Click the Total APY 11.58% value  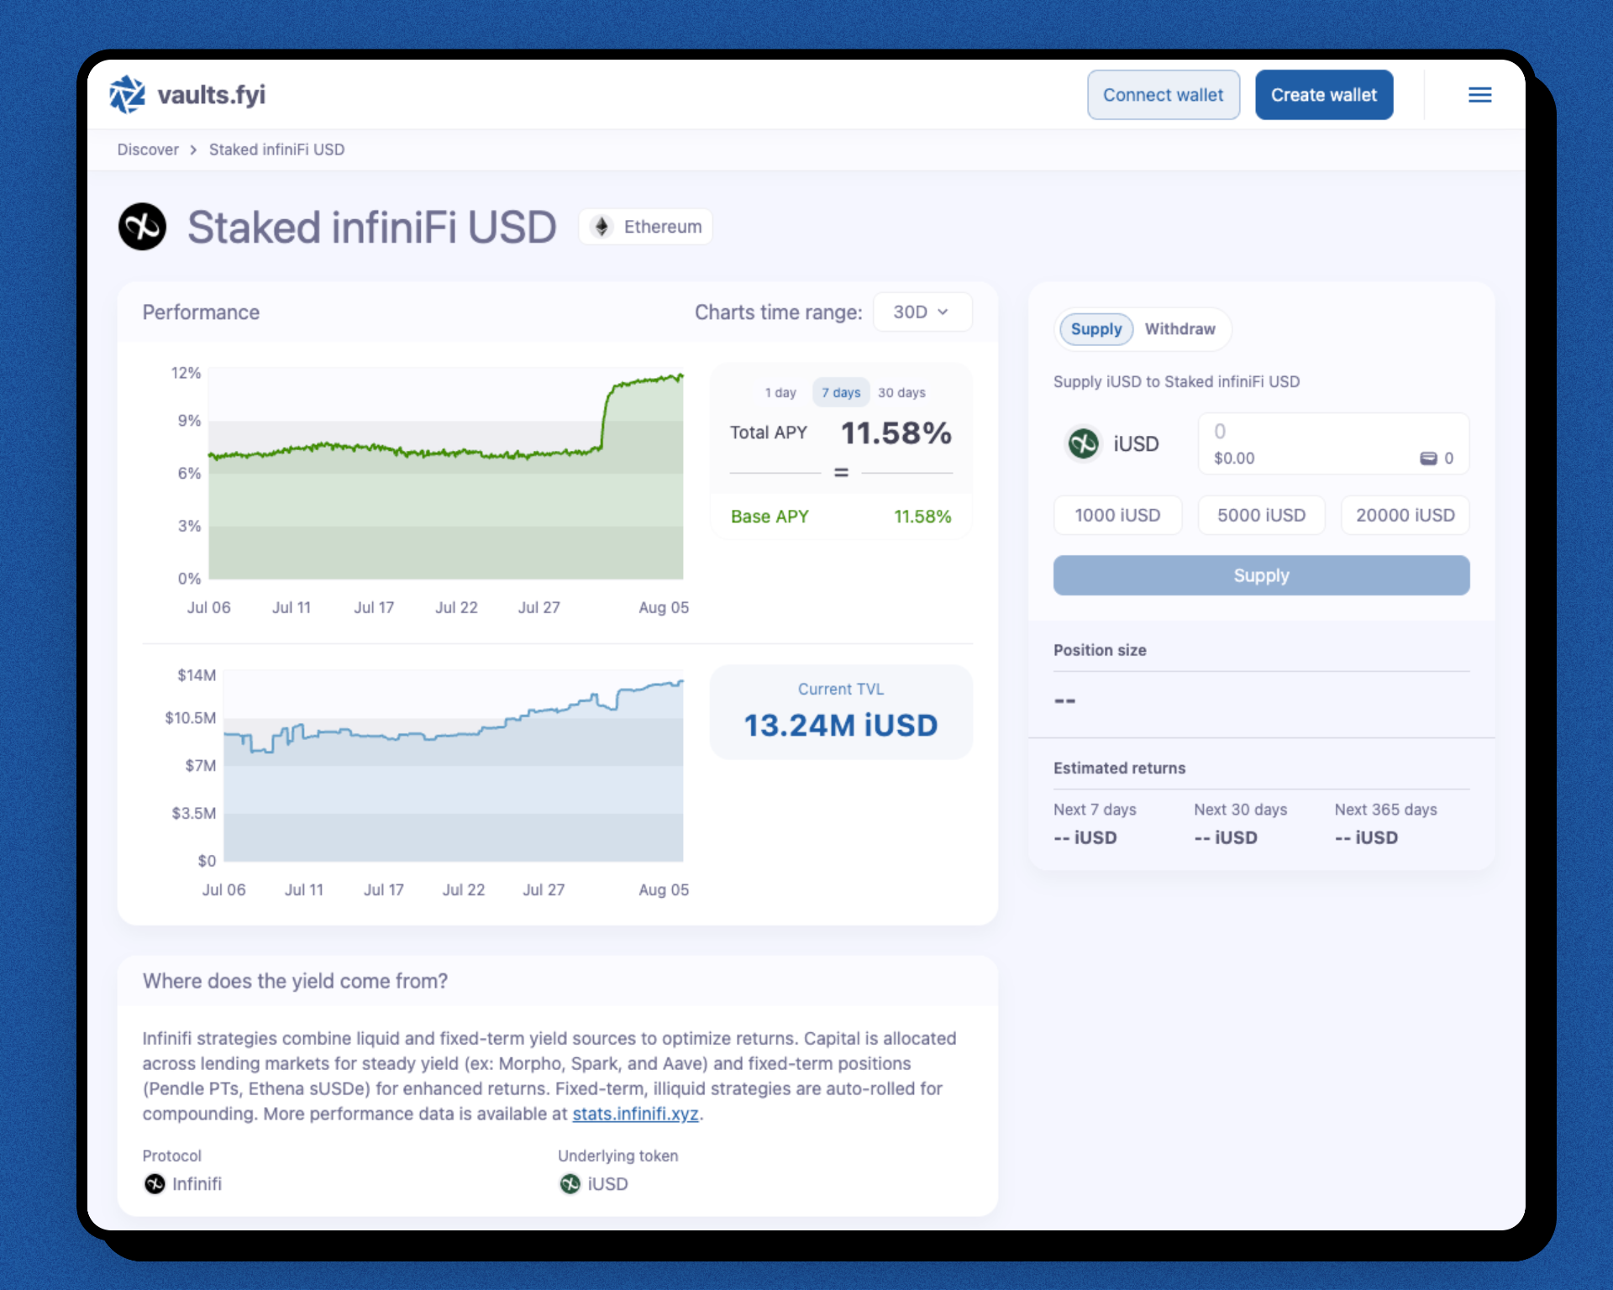[x=896, y=433]
